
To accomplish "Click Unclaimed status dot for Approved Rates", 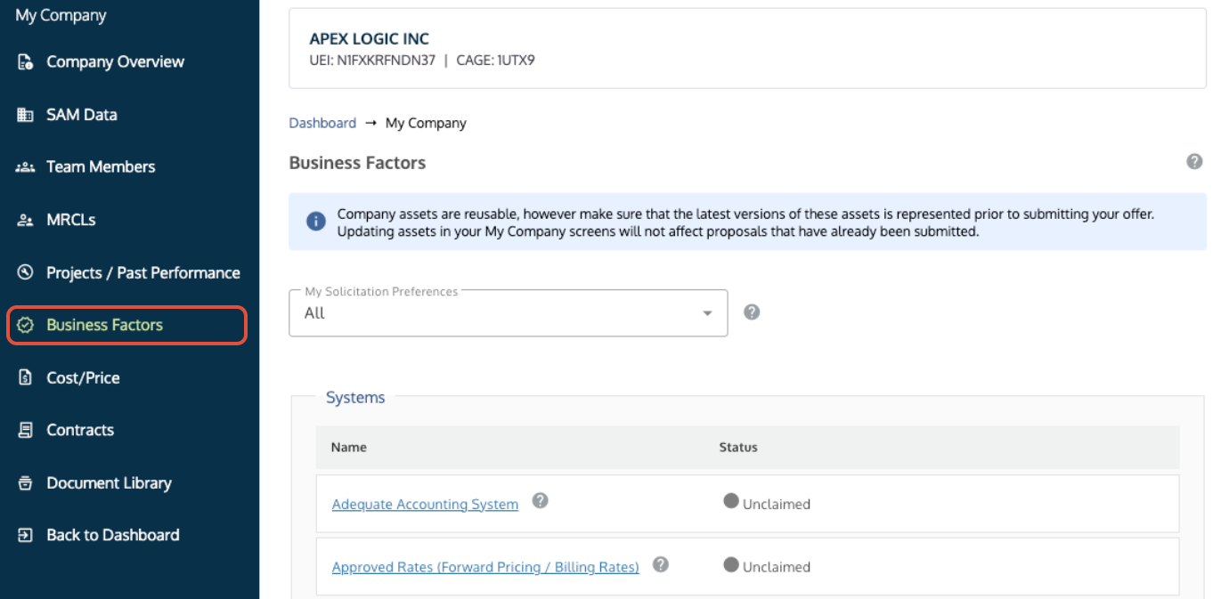I will click(731, 565).
